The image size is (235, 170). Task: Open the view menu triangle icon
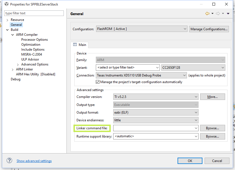228,13
